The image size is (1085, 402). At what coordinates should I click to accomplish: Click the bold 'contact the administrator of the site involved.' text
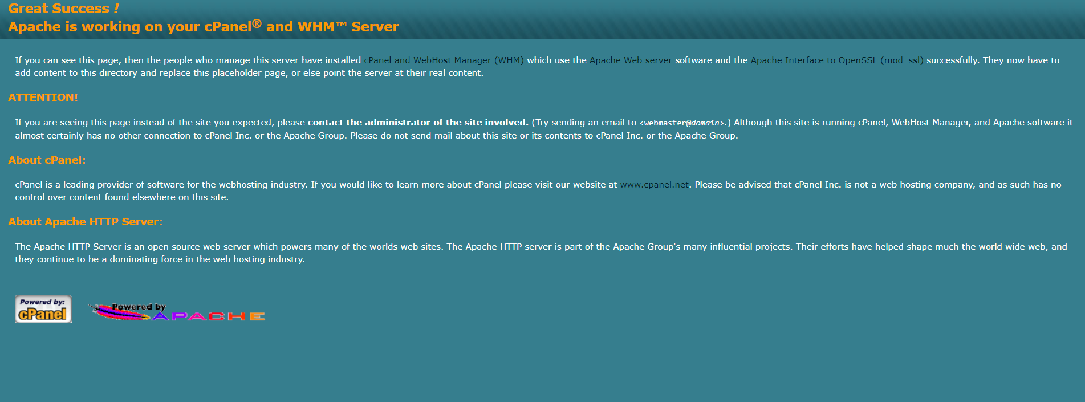click(x=418, y=123)
